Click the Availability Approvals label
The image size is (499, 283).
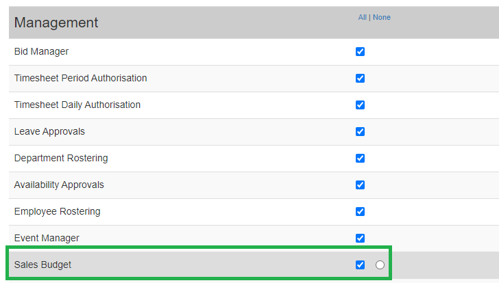[x=59, y=185]
